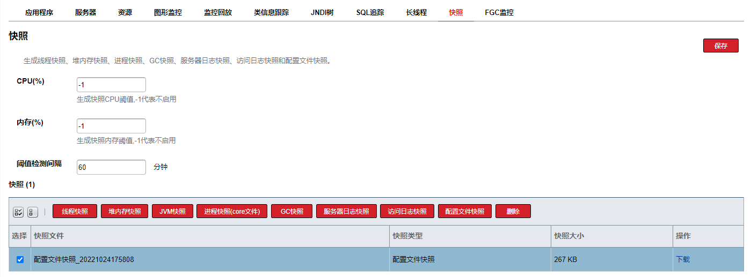The image size is (751, 277).
Task: Select the 阈值检测间隔 input box
Action: tap(111, 167)
